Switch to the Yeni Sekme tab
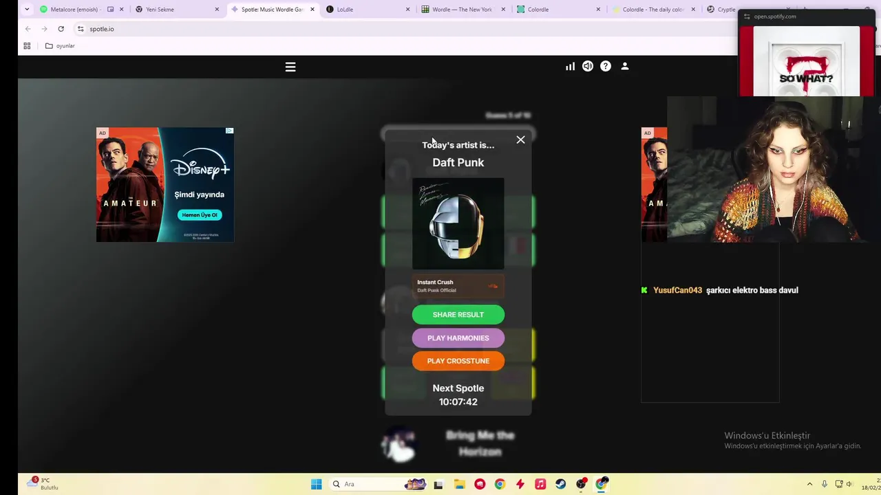 click(x=178, y=10)
